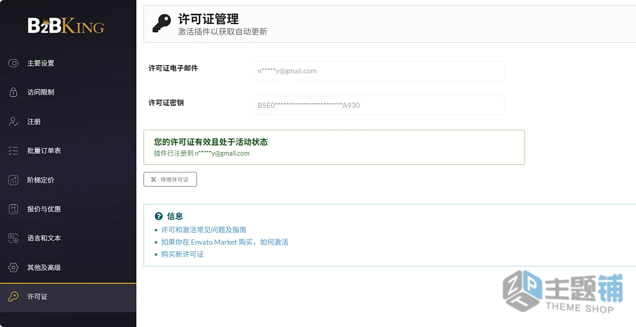Image resolution: width=636 pixels, height=327 pixels.
Task: Open the 阶梯定价 section
Action: pyautogui.click(x=68, y=180)
